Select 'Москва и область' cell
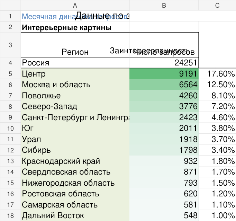The width and height of the screenshot is (236, 221). (75, 85)
